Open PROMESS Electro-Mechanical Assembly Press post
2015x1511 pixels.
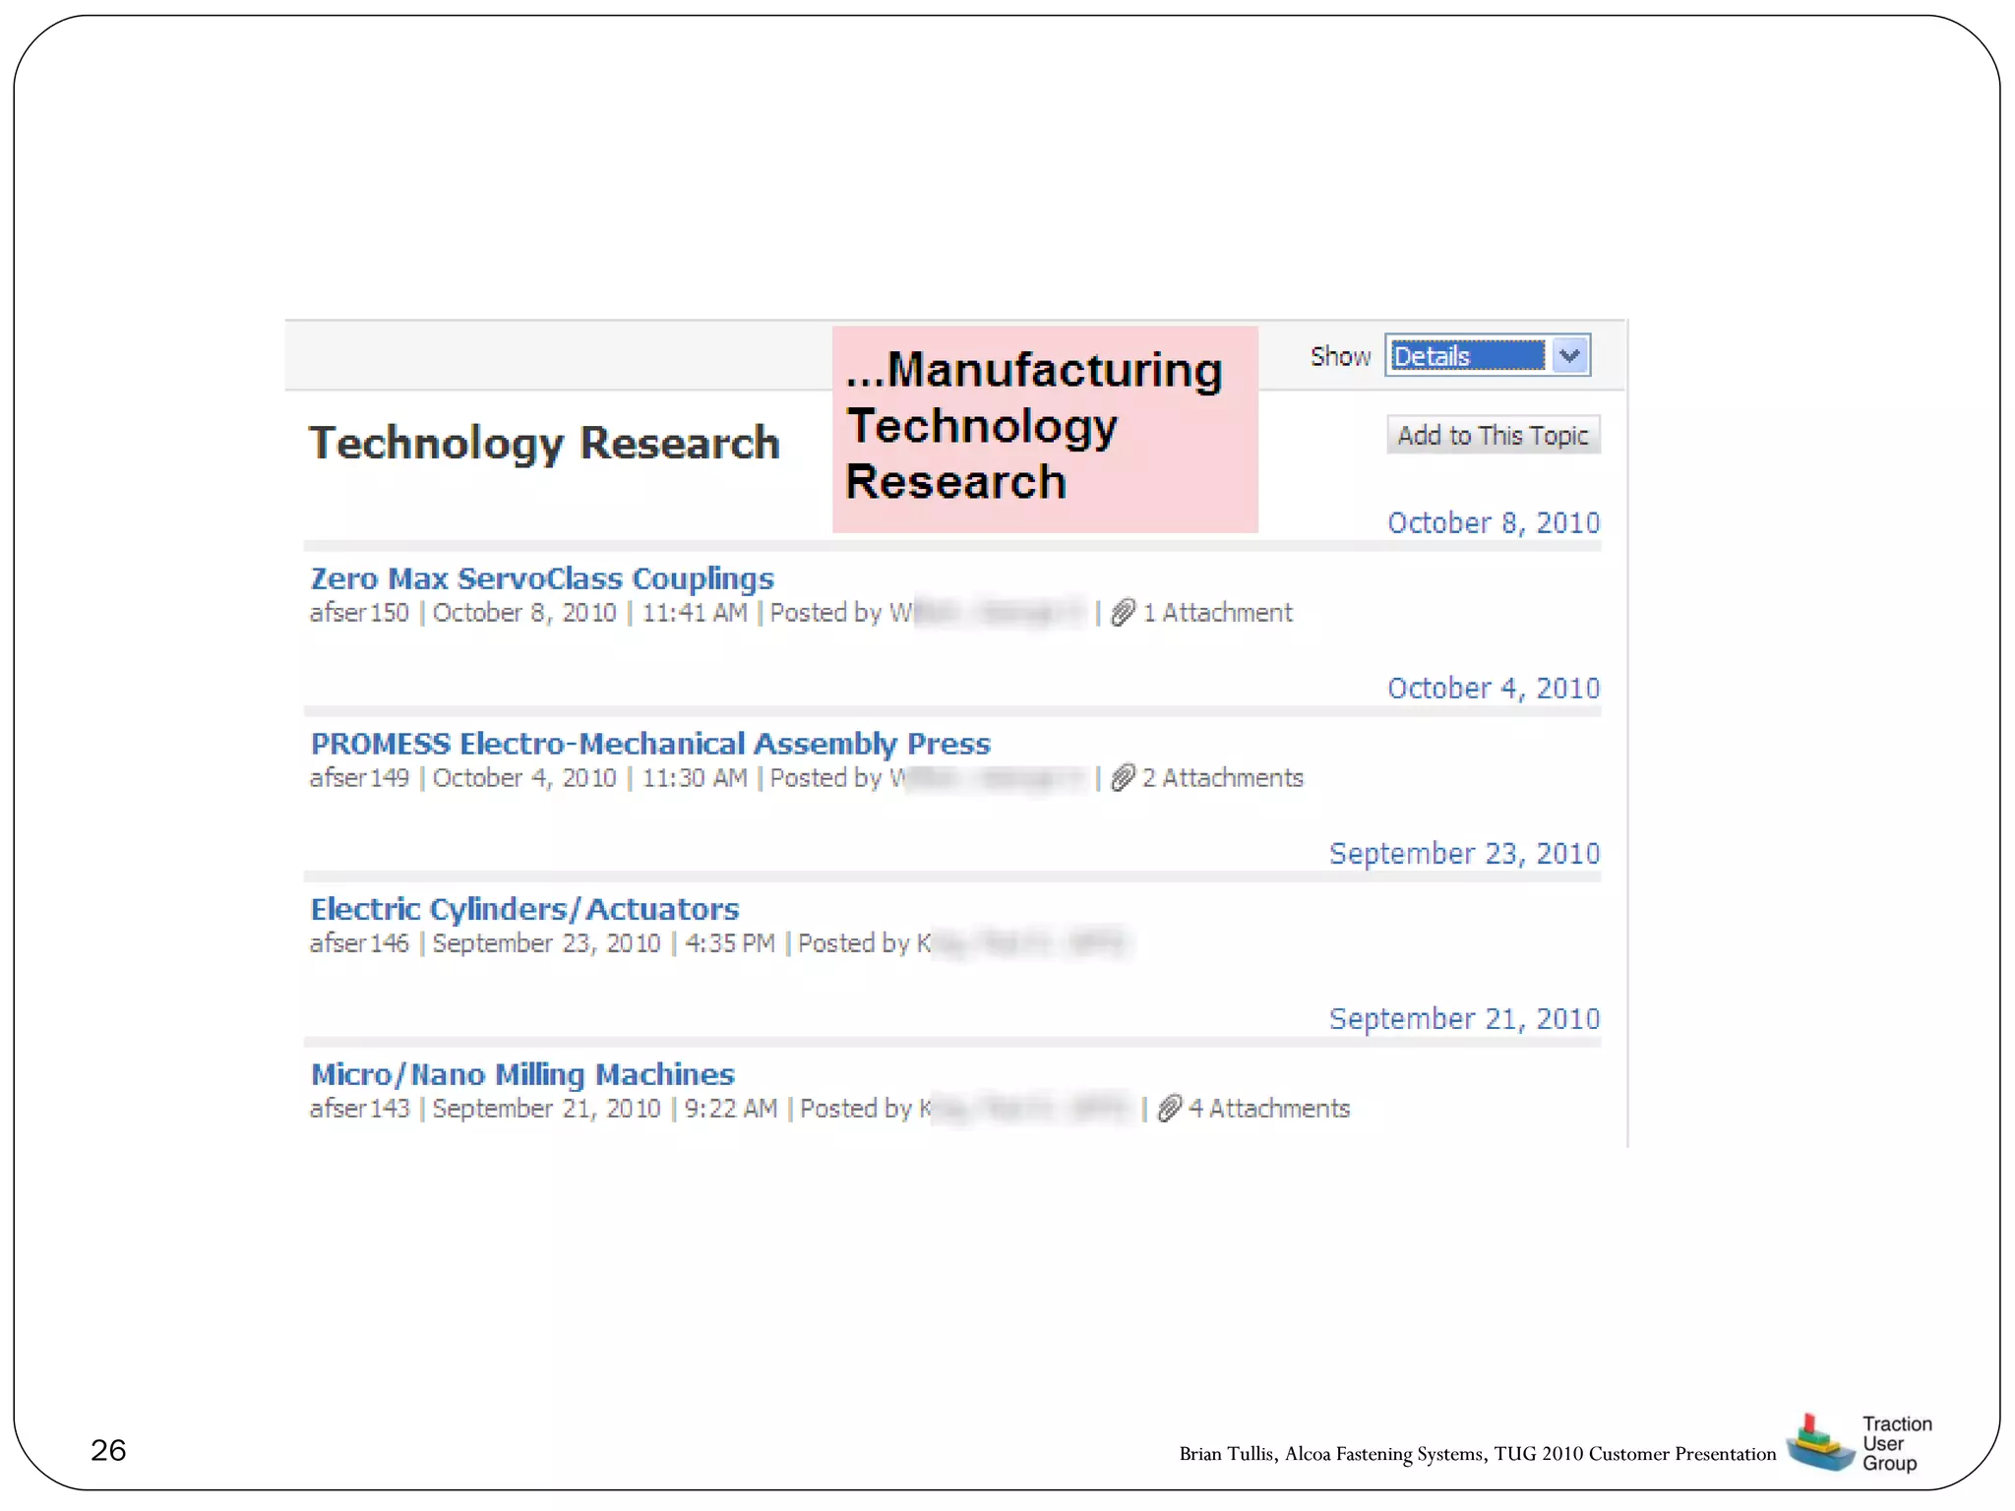(x=650, y=744)
